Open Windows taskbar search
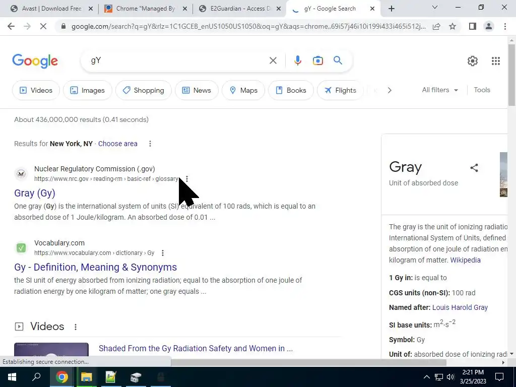Image resolution: width=516 pixels, height=387 pixels. coord(36,377)
